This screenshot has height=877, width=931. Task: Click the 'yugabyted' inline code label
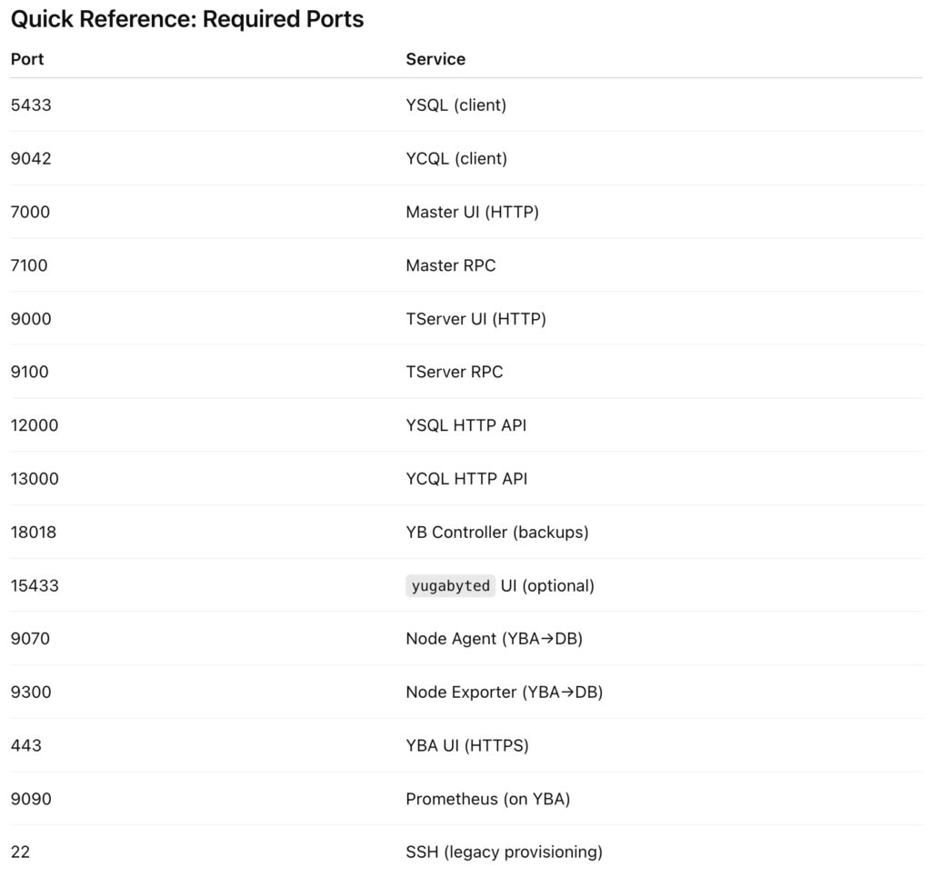coord(450,586)
